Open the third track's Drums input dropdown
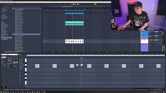 point(151,41)
